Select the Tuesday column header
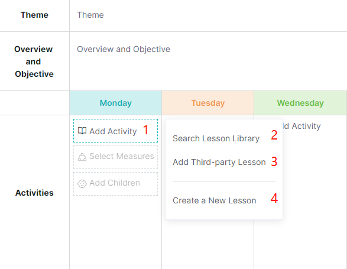The height and width of the screenshot is (269, 347). [208, 103]
